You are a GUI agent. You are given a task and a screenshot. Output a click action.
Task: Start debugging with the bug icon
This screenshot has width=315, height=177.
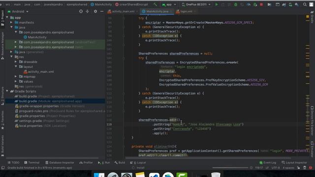pos(236,4)
